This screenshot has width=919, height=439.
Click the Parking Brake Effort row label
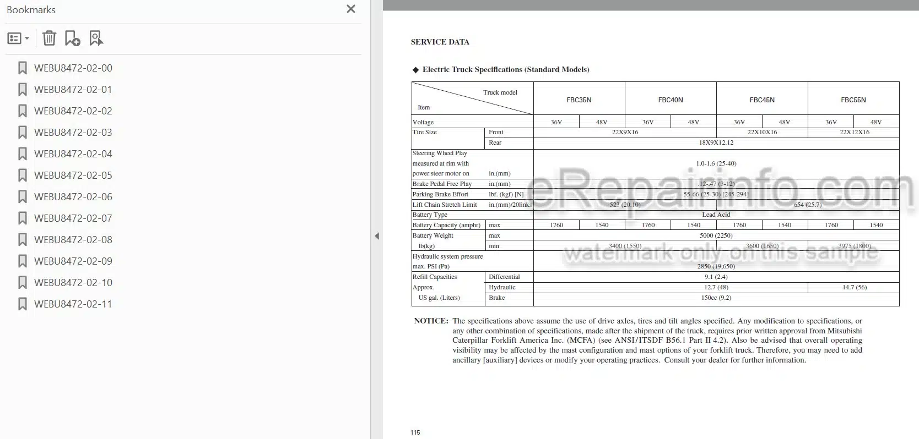pos(440,194)
